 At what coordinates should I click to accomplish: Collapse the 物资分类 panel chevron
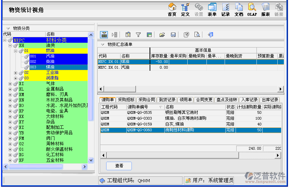8,28
